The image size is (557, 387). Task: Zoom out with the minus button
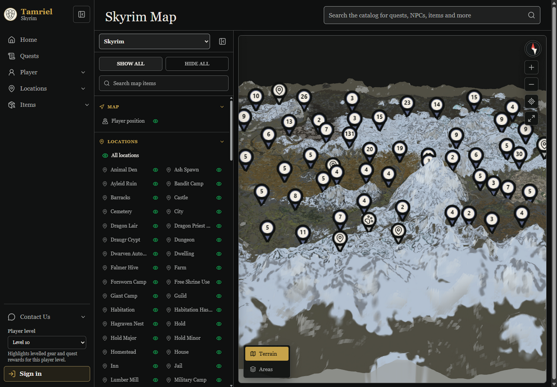531,84
